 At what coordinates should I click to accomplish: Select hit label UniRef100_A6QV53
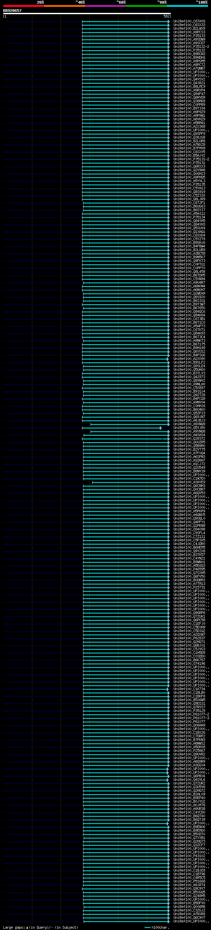pyautogui.click(x=189, y=493)
